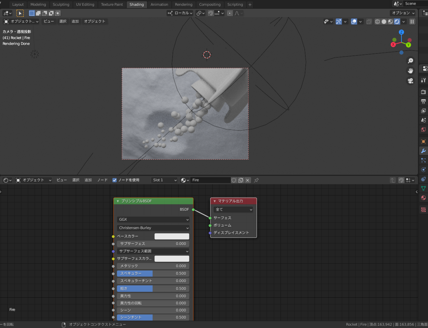Duplicate the Fire material with copy icon
This screenshot has width=428, height=328.
point(241,180)
